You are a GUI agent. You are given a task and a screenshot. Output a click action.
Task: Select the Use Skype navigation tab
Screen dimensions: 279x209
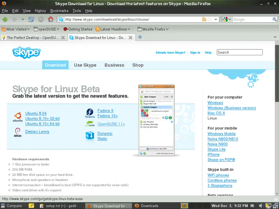(85, 65)
